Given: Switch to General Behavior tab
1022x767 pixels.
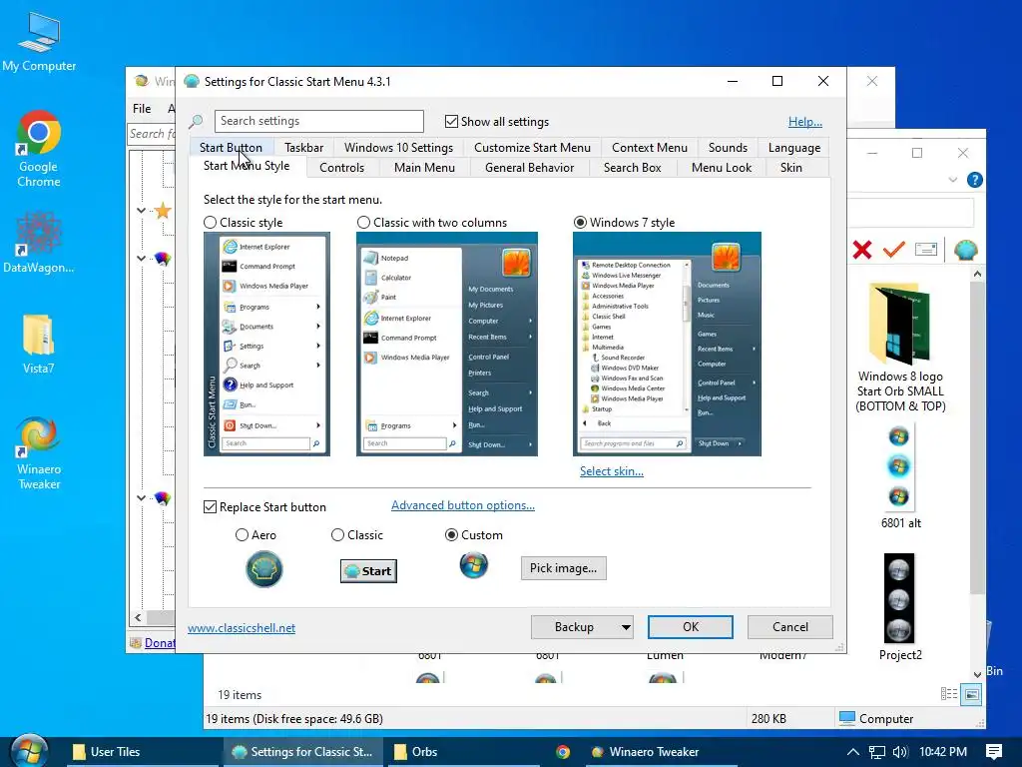Looking at the screenshot, I should [x=529, y=168].
